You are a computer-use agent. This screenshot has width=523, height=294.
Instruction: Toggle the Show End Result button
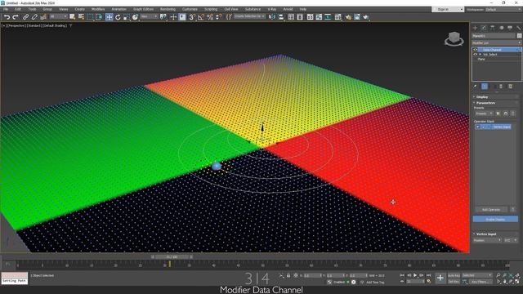tap(485, 87)
